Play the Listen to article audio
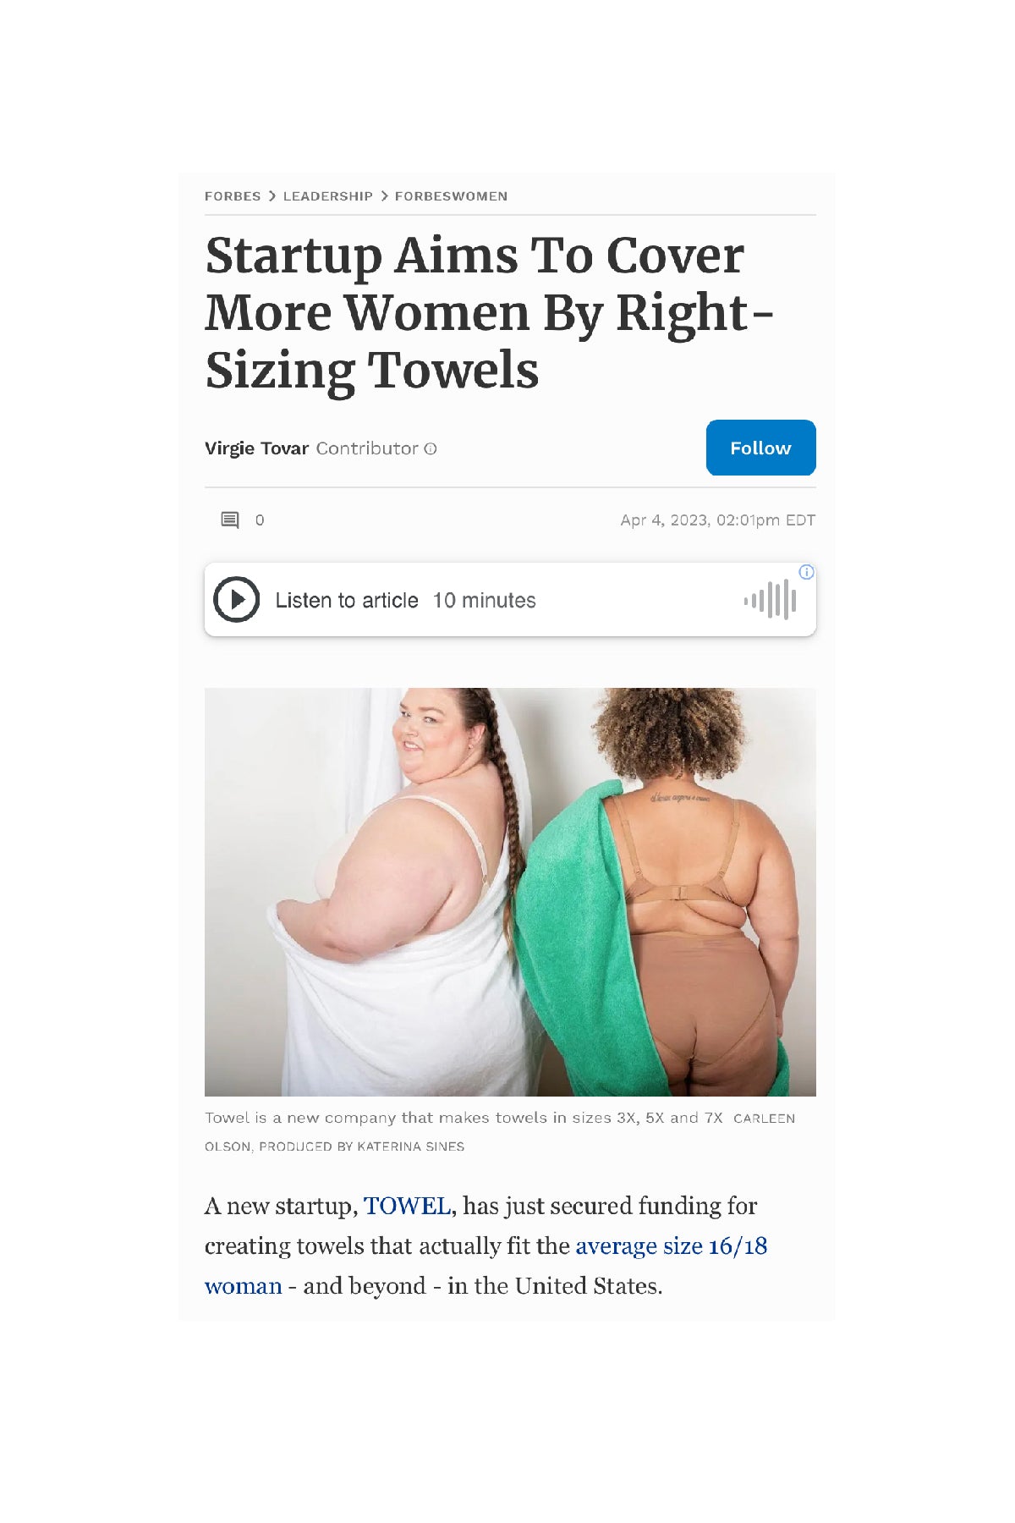The height and width of the screenshot is (1523, 1015). (x=236, y=599)
